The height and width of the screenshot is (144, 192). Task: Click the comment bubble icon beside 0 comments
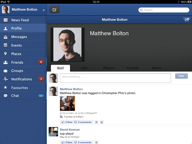click(76, 143)
